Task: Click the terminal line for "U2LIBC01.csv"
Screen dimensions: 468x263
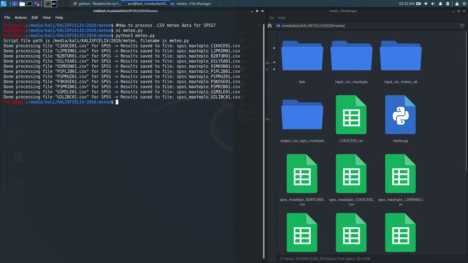Action: tap(122, 97)
